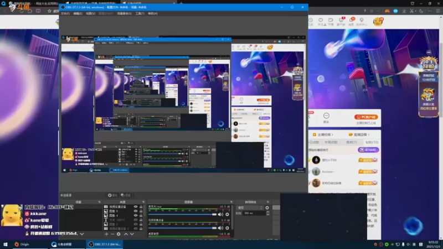Click the transition duration 300 ms field
Image resolution: width=443 pixels, height=249 pixels.
click(x=254, y=213)
